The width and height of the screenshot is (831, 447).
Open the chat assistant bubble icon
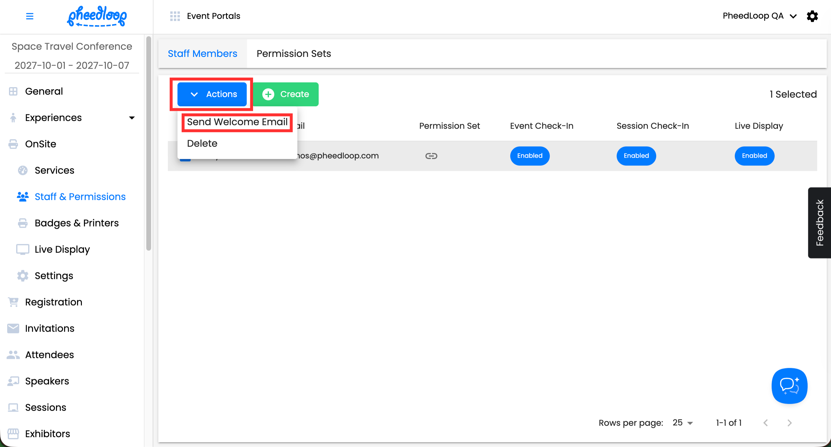tap(789, 386)
